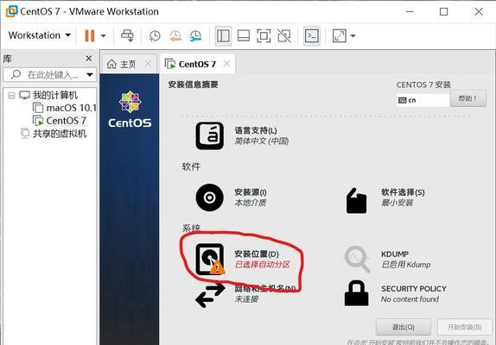Toggle the console view icon
496x345 pixels.
(312, 35)
